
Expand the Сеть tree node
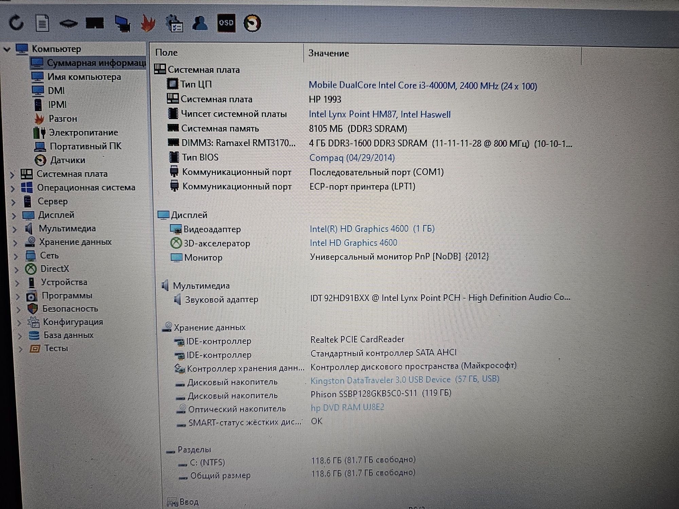click(16, 256)
